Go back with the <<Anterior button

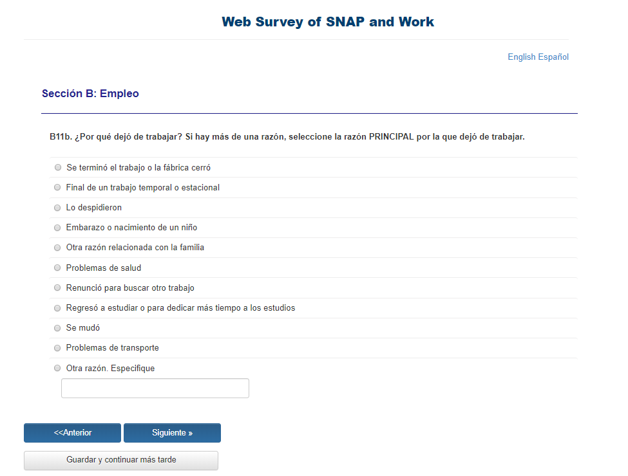[73, 433]
